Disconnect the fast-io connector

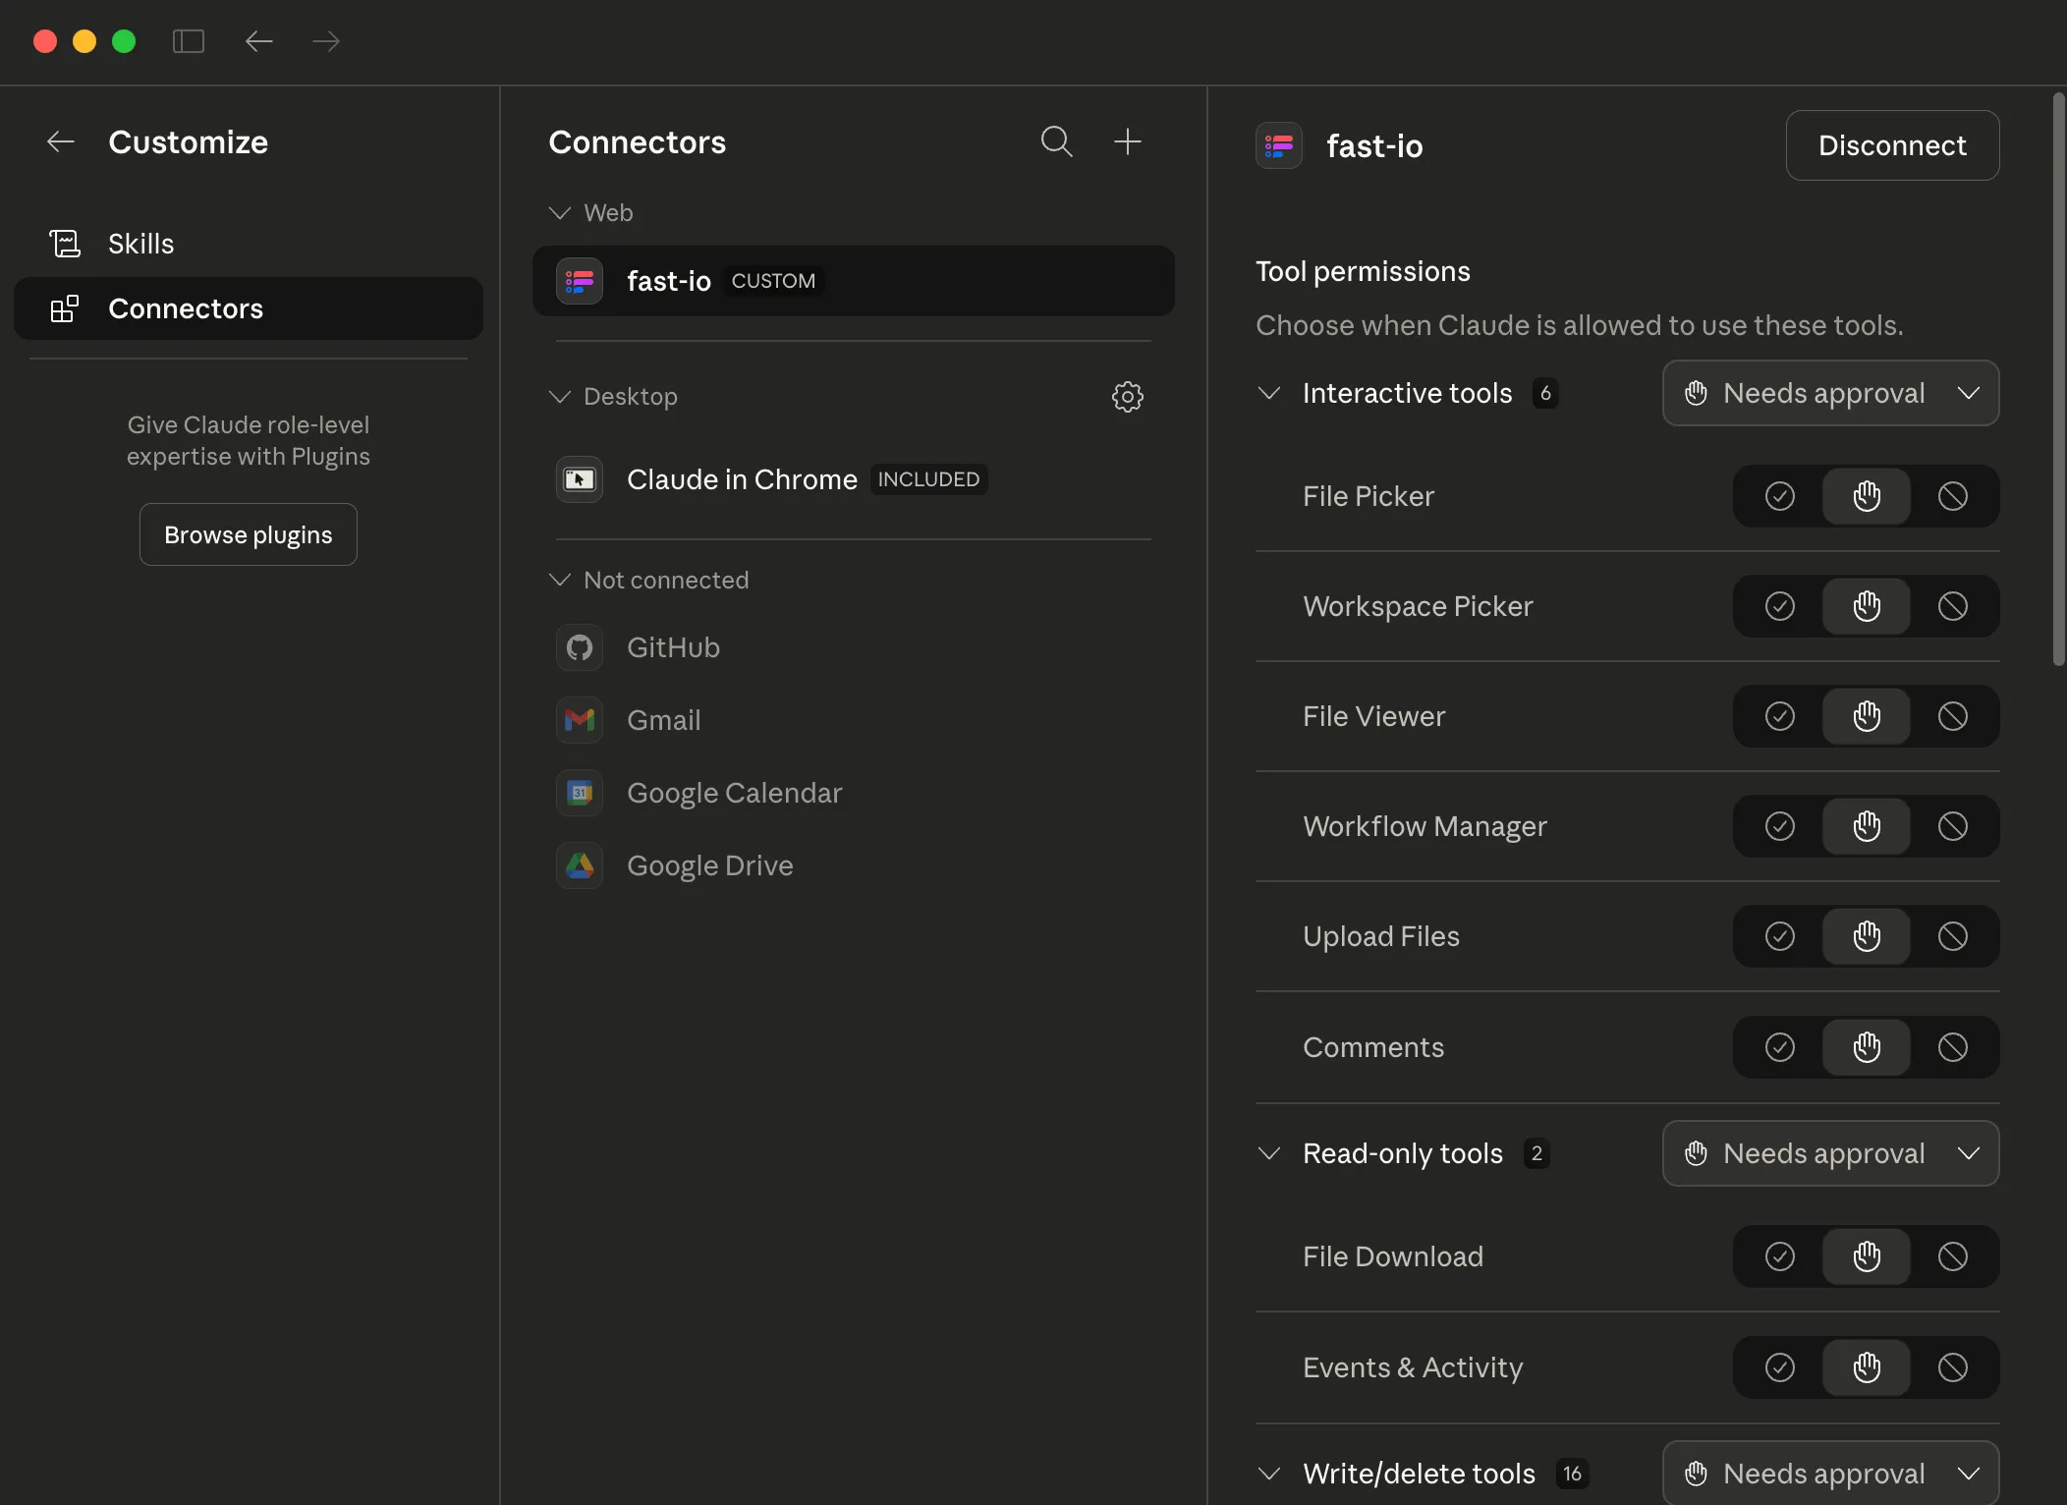point(1891,145)
